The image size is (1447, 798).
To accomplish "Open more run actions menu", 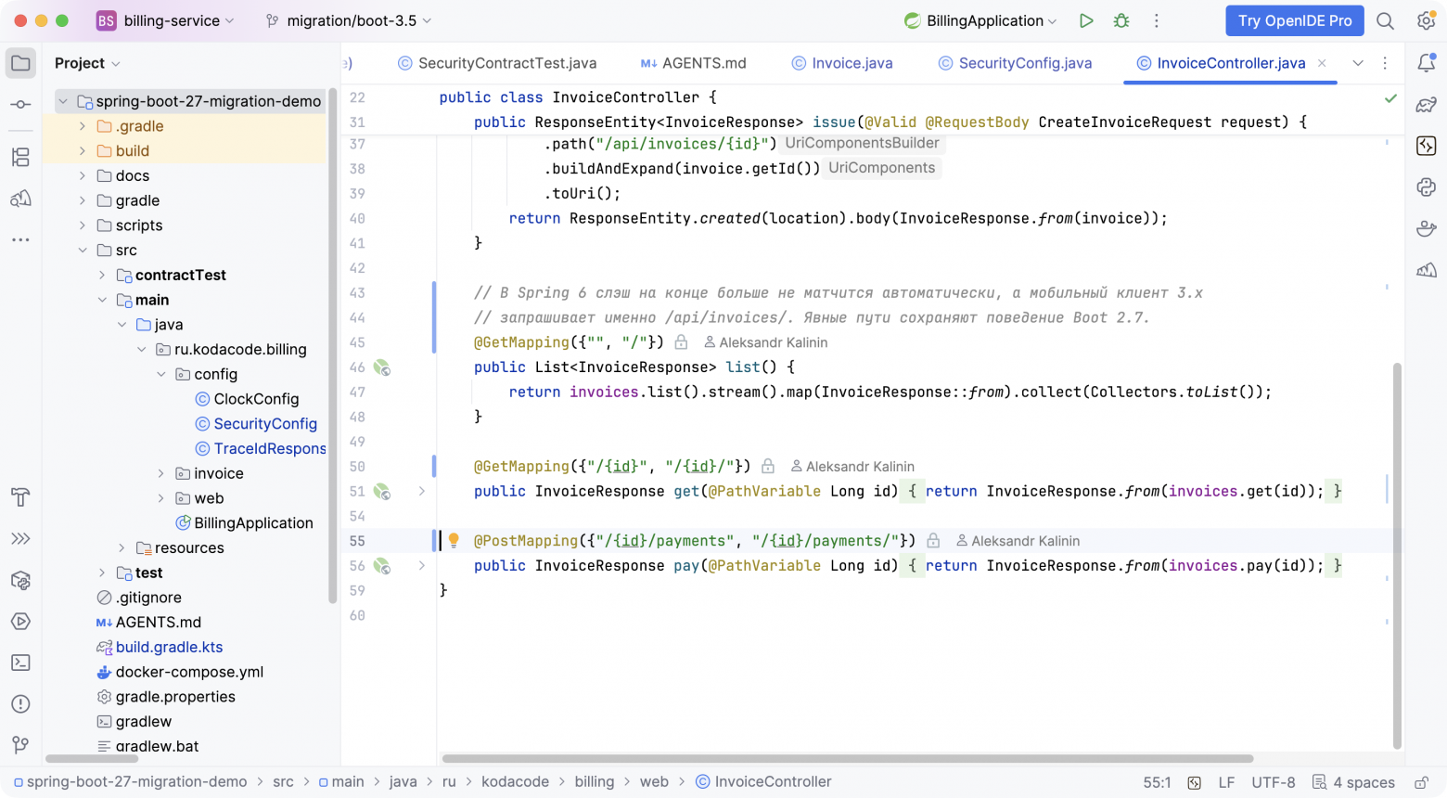I will coord(1157,20).
